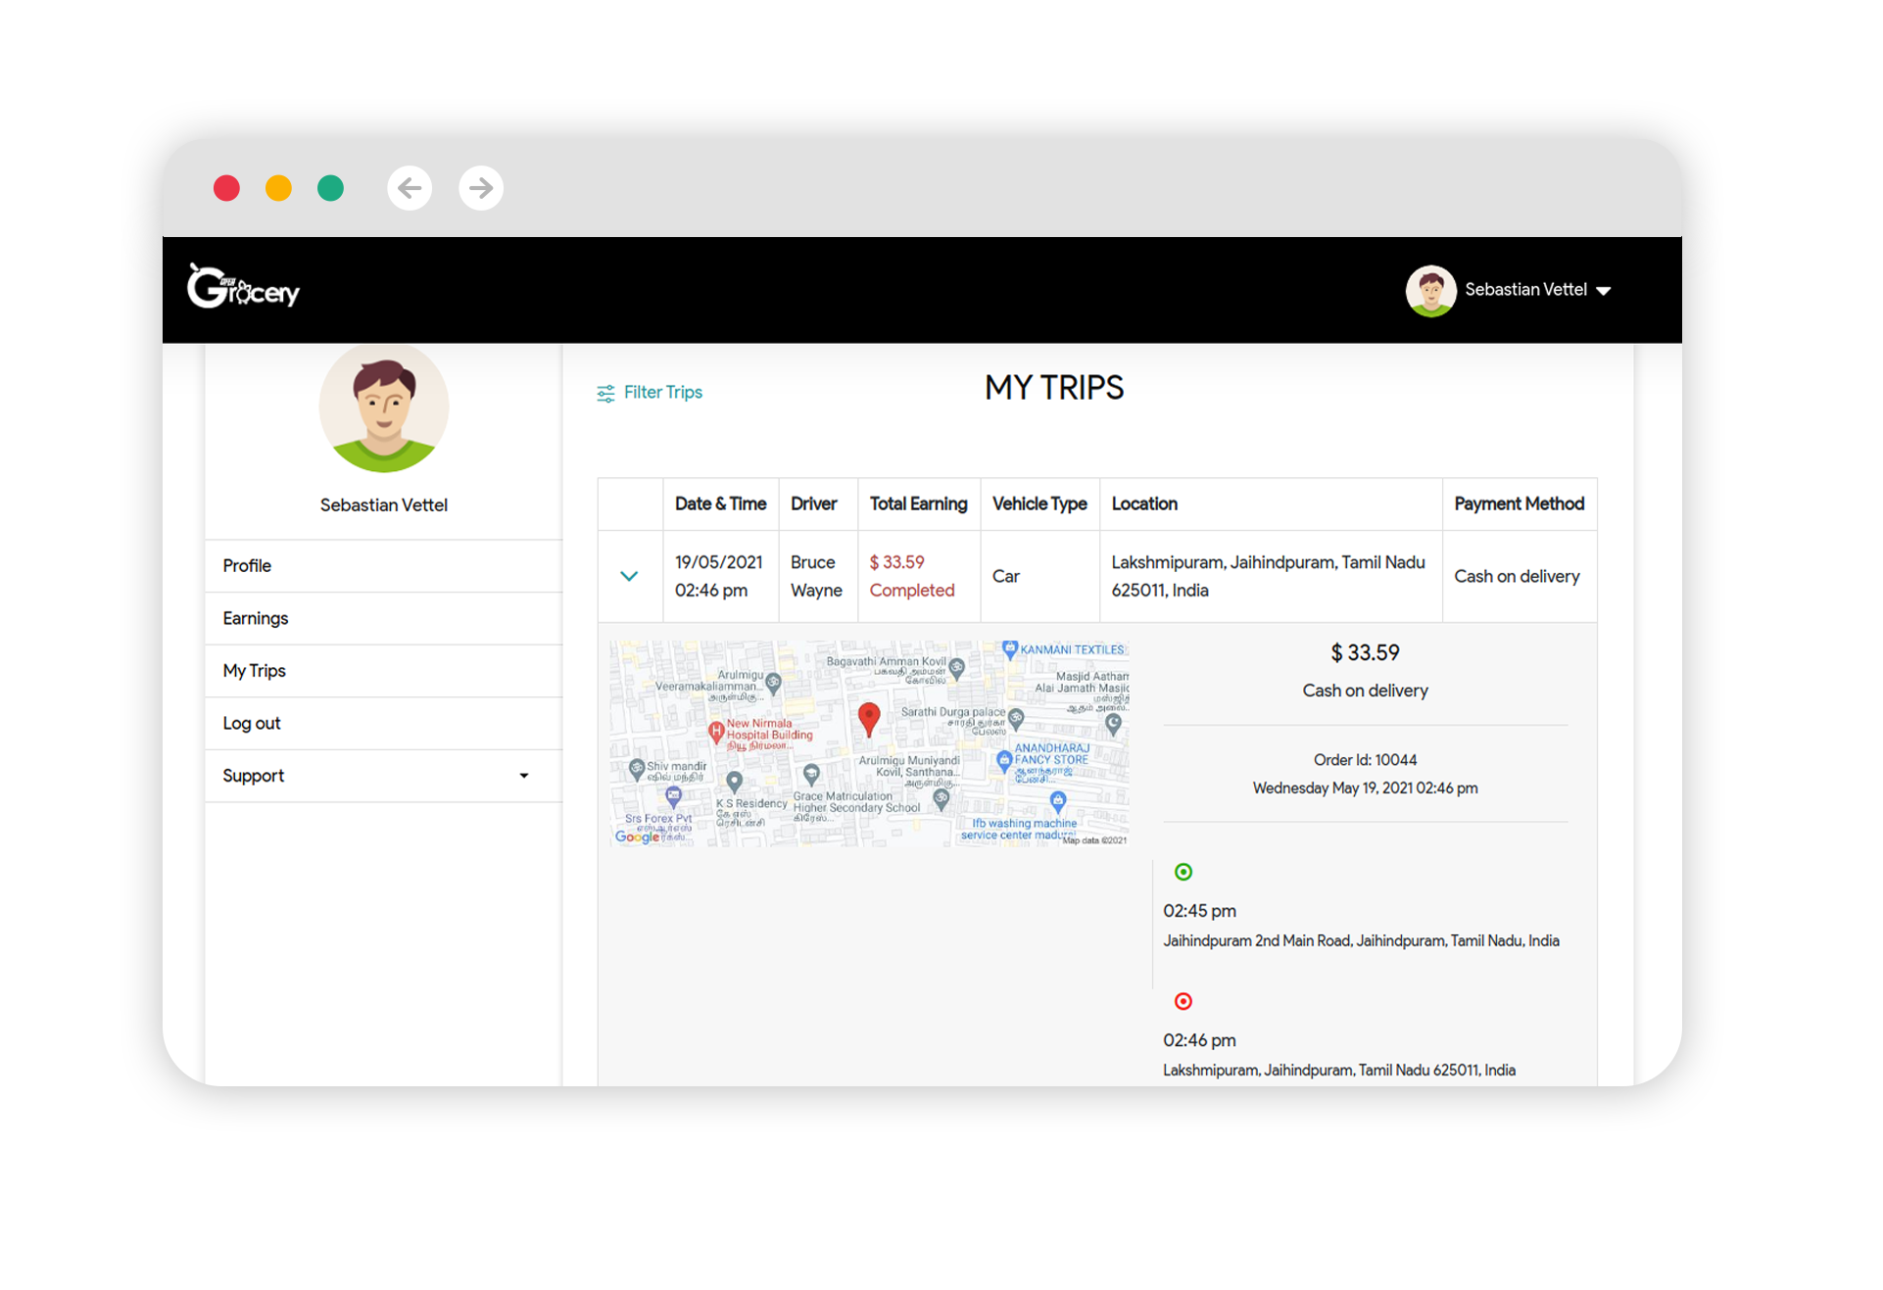Click the Lakshmipuram drop-off address in details
Screen dimensions: 1883x1290
pyautogui.click(x=1339, y=1071)
